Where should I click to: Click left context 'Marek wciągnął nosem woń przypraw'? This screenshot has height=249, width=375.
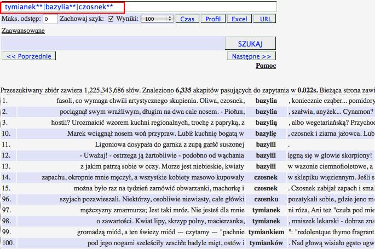[x=122, y=134]
